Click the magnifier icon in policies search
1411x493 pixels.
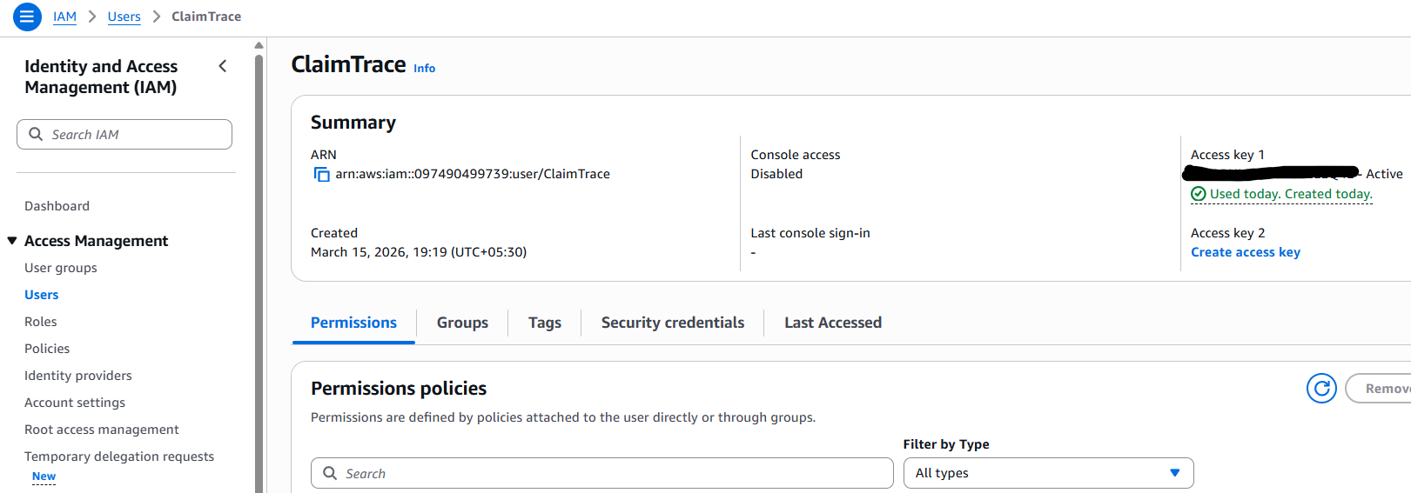click(x=330, y=473)
